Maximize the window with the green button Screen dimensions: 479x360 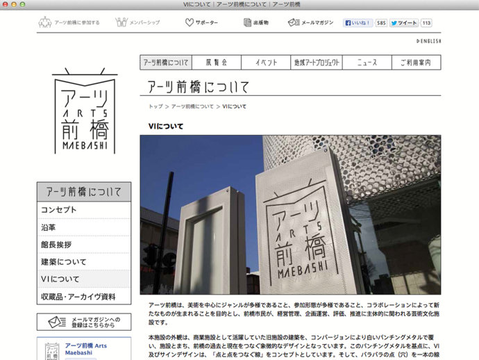(x=22, y=4)
